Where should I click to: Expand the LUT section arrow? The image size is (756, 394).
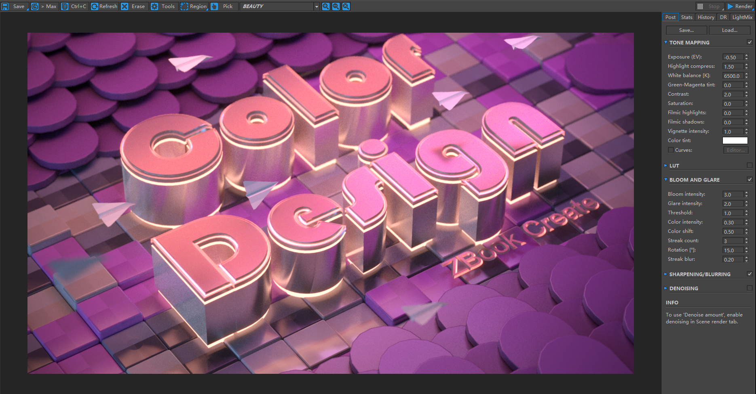666,166
